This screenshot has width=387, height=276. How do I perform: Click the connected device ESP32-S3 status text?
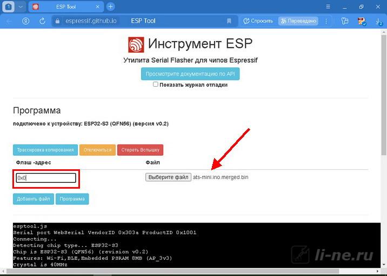(91, 123)
